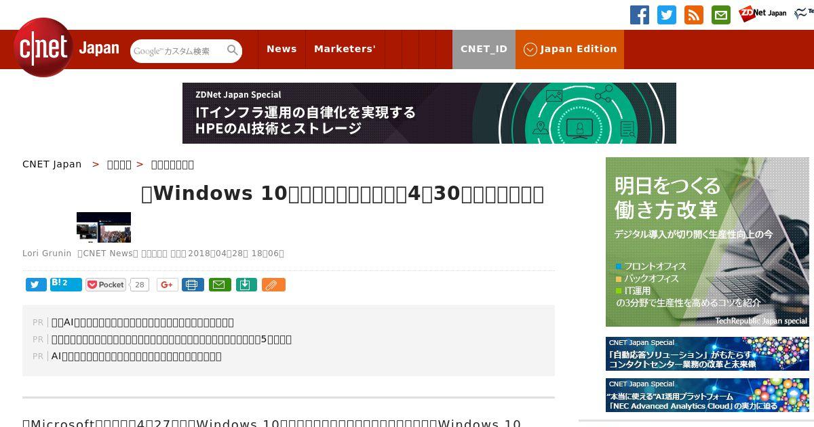The image size is (814, 427).
Task: Share the article on Google+
Action: [168, 285]
